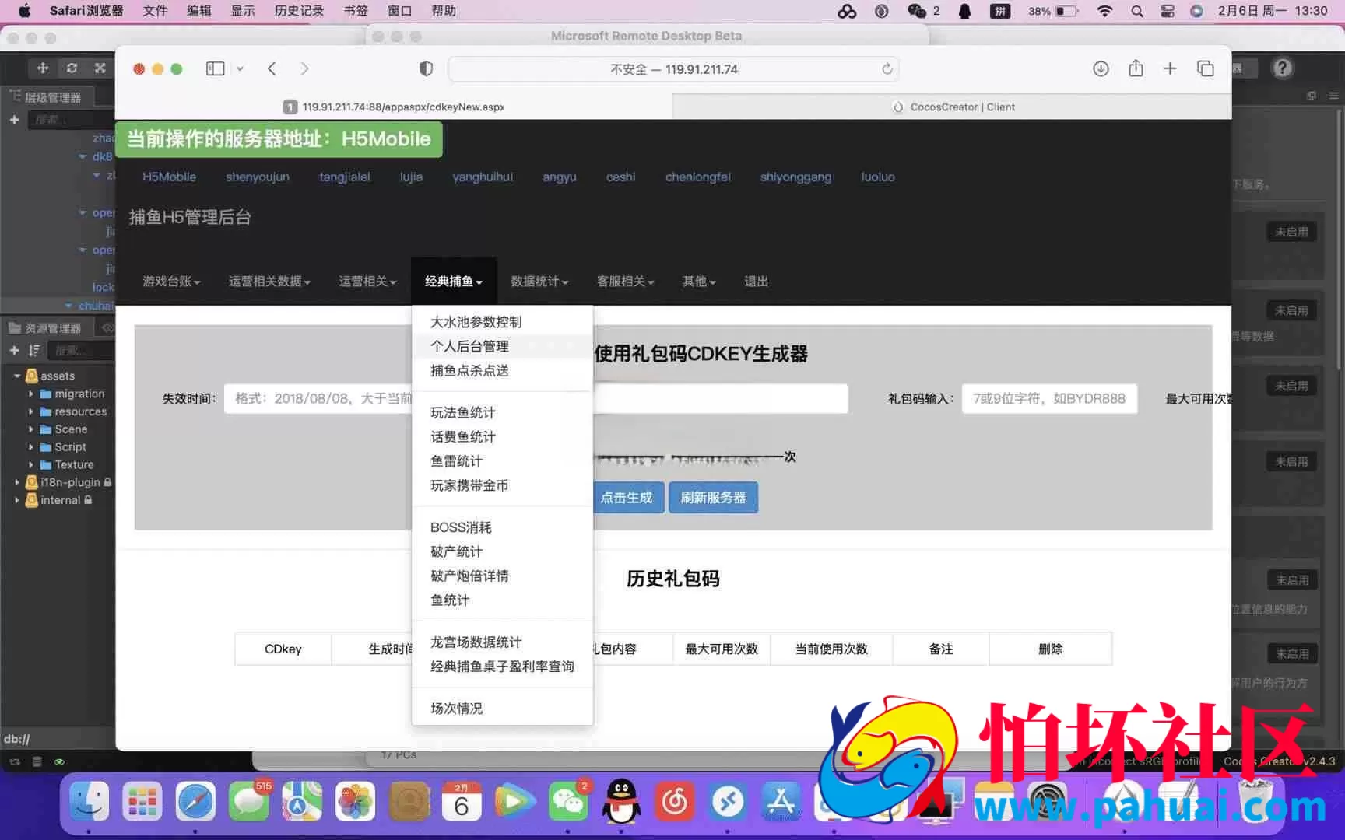Open Messages icon in the Dock

click(248, 802)
